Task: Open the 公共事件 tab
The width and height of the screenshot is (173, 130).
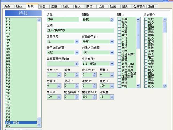Action: point(139,6)
